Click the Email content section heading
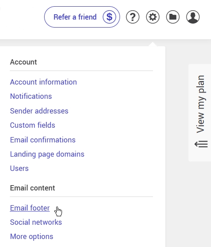 pyautogui.click(x=33, y=188)
